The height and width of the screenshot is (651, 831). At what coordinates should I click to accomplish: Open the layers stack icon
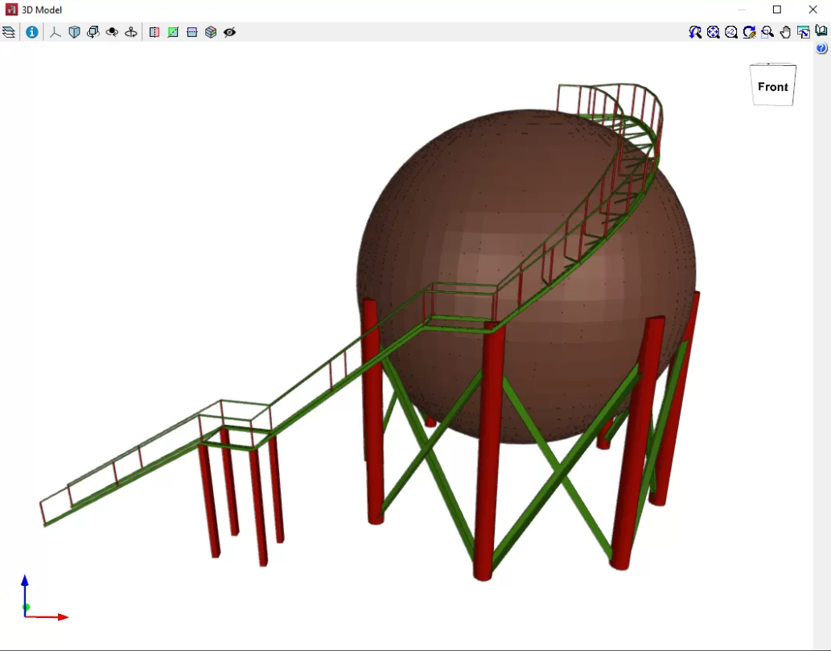coord(9,32)
